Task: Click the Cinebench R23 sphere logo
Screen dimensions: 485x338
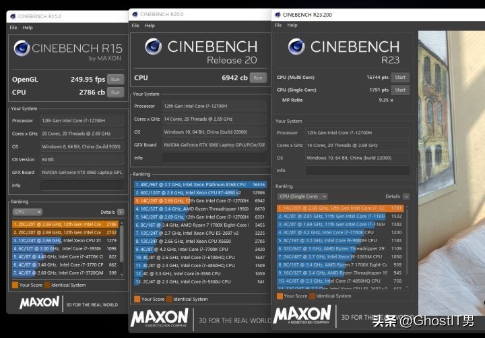Action: [296, 47]
